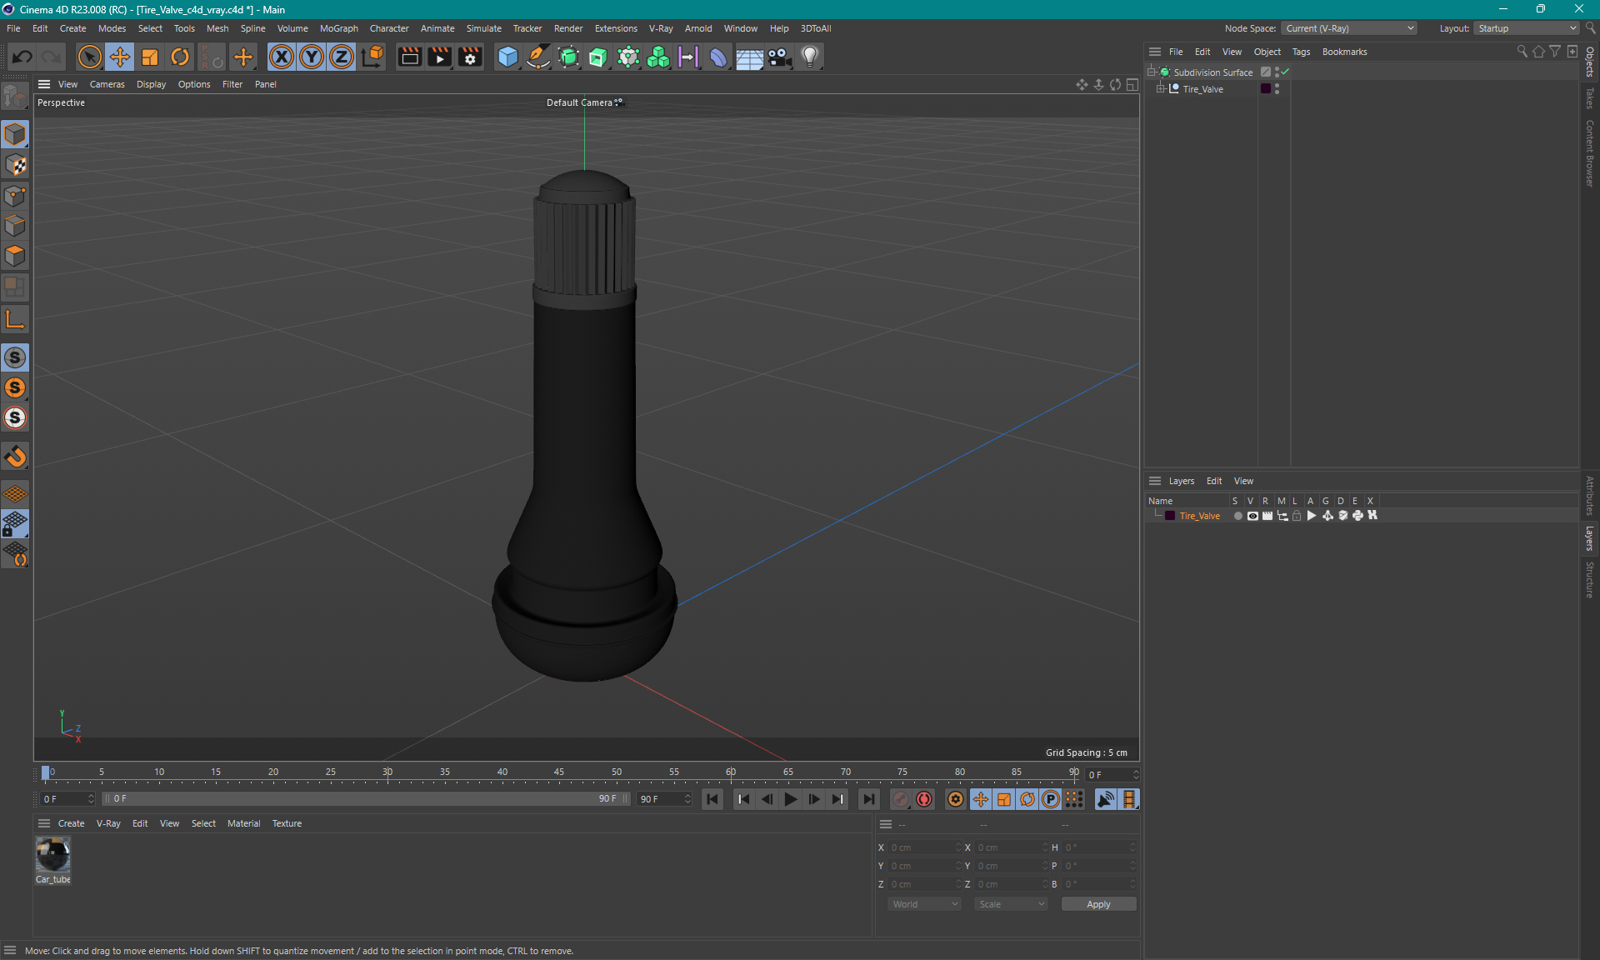Toggle Subdivision Surface enable checkmark
Image resolution: width=1600 pixels, height=960 pixels.
[1286, 72]
